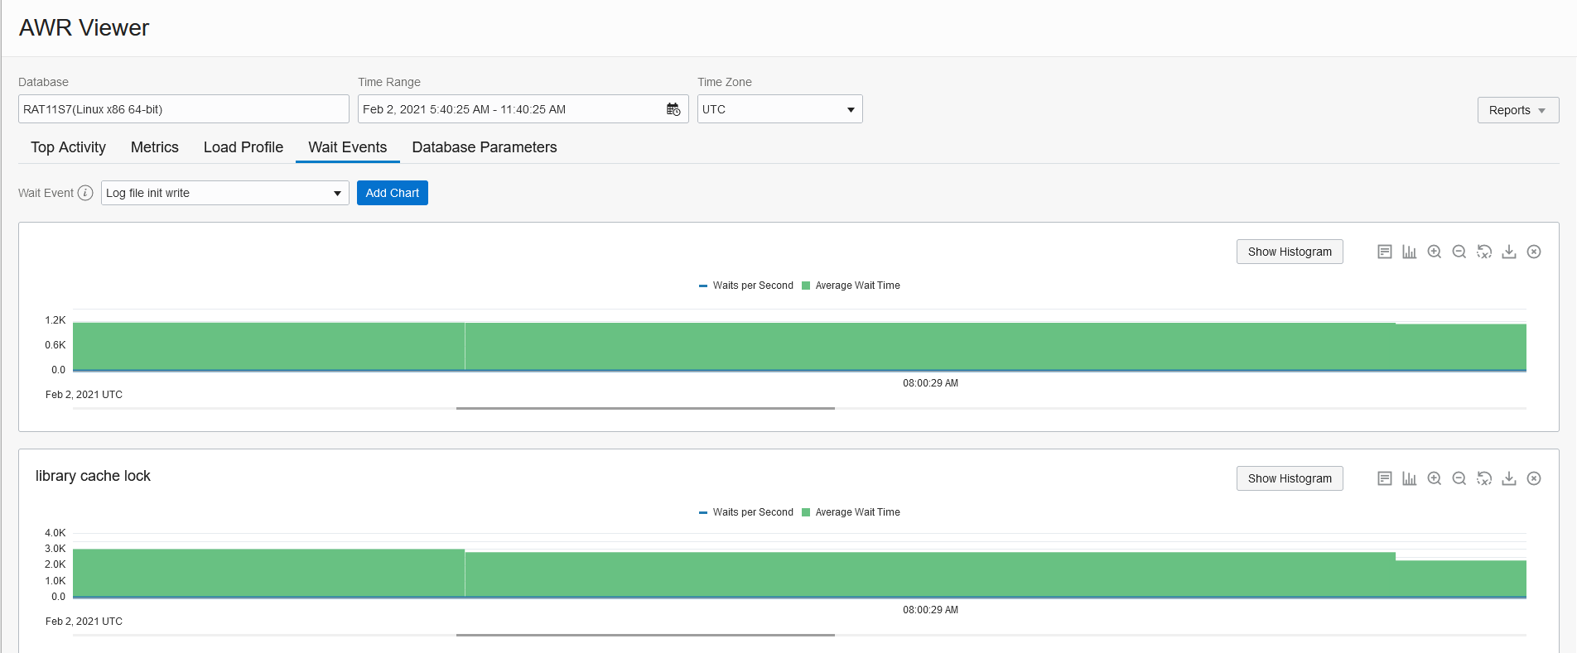Screen dimensions: 1577x653
Task: Download the library cache lock chart
Action: coord(1509,478)
